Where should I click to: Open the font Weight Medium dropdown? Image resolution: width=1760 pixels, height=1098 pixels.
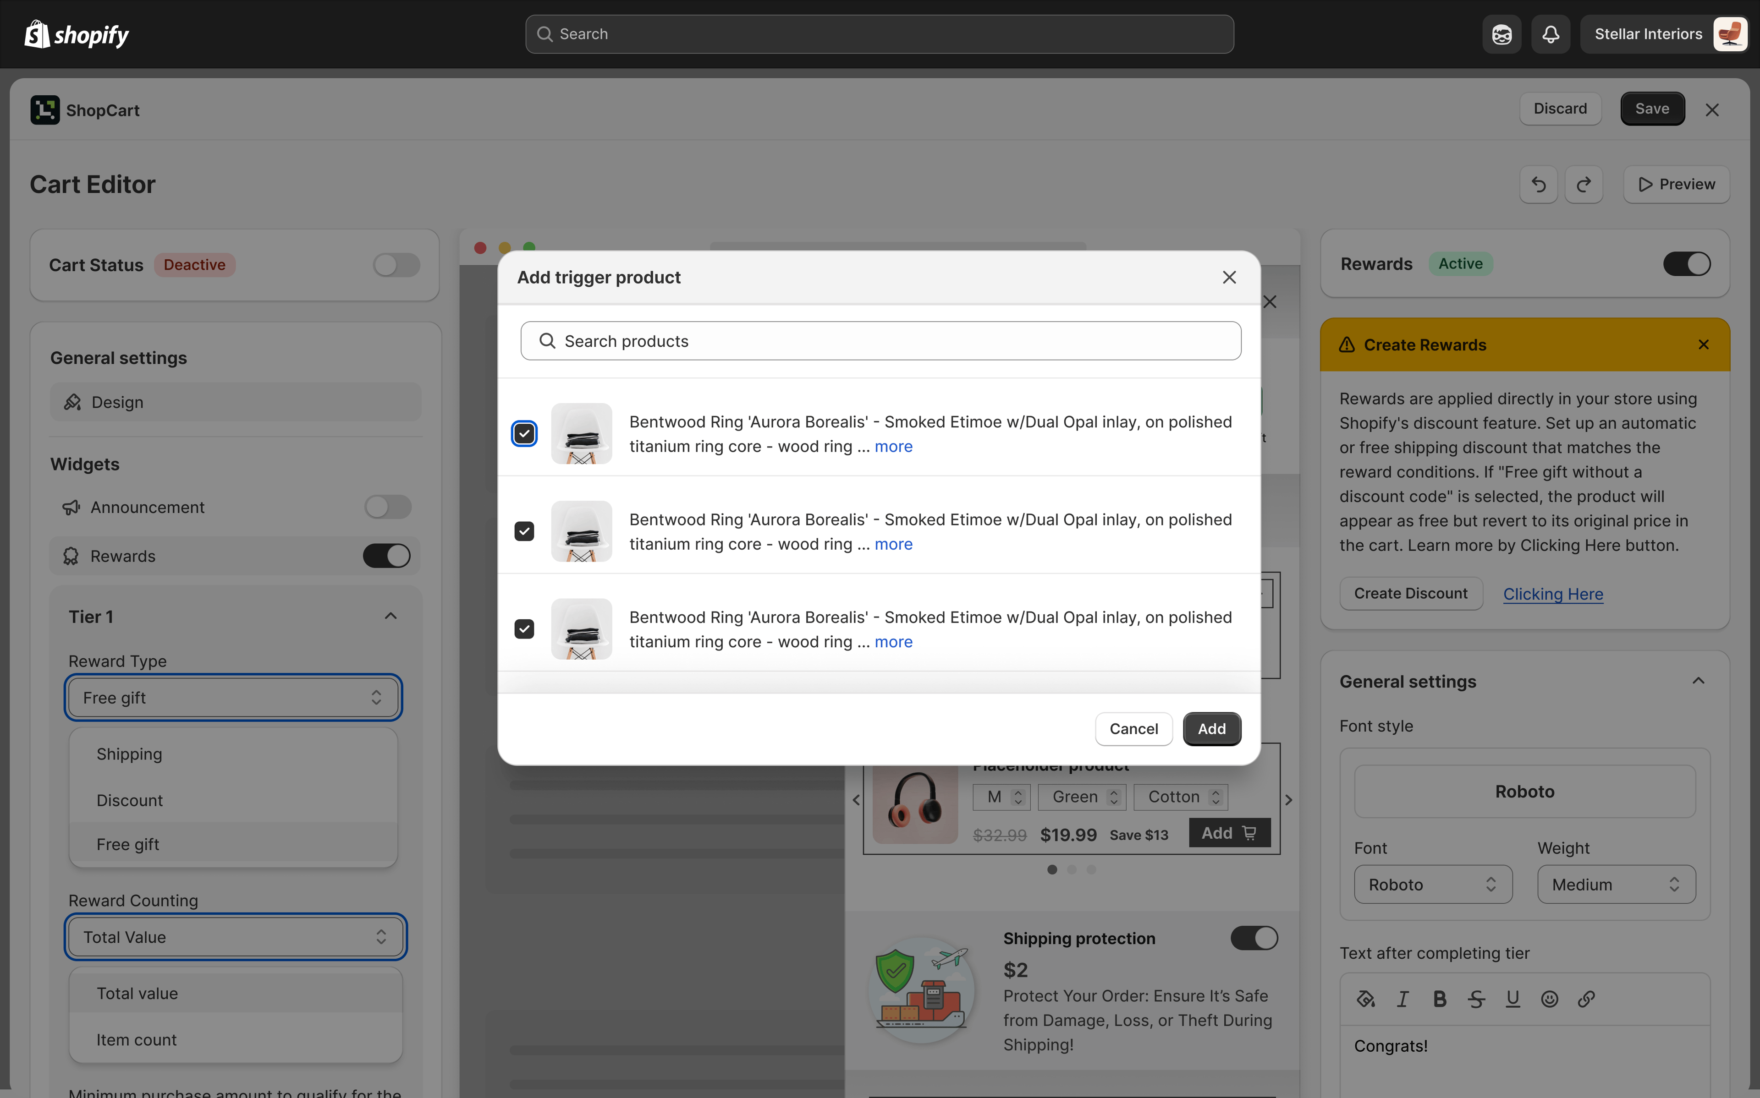(x=1616, y=885)
